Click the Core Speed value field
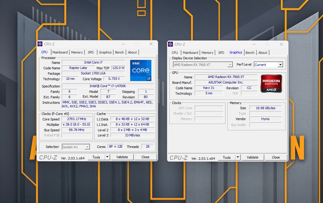This screenshot has width=323, height=203. [x=77, y=119]
